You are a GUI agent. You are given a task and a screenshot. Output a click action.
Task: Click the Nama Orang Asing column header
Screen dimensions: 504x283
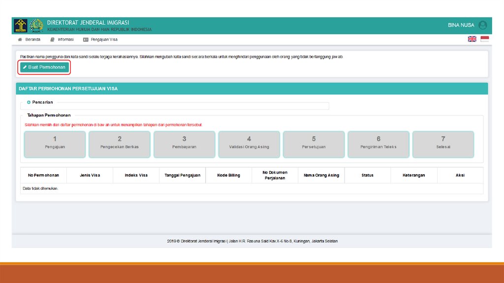321,175
